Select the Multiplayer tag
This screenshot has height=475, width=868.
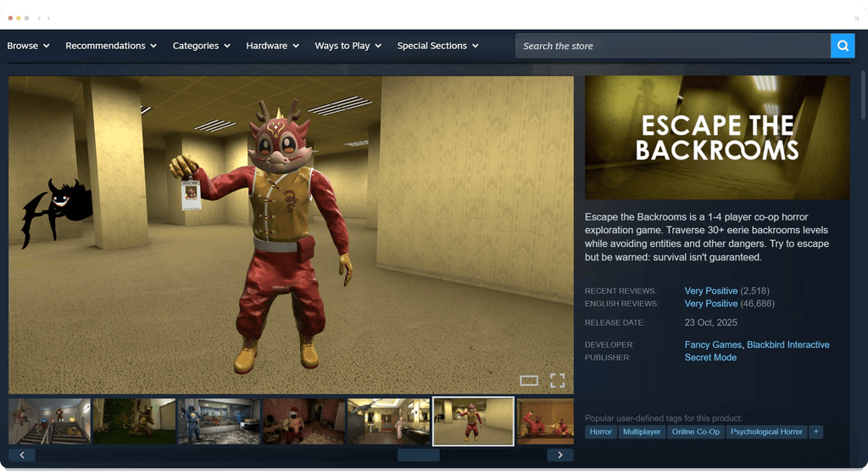coord(642,432)
